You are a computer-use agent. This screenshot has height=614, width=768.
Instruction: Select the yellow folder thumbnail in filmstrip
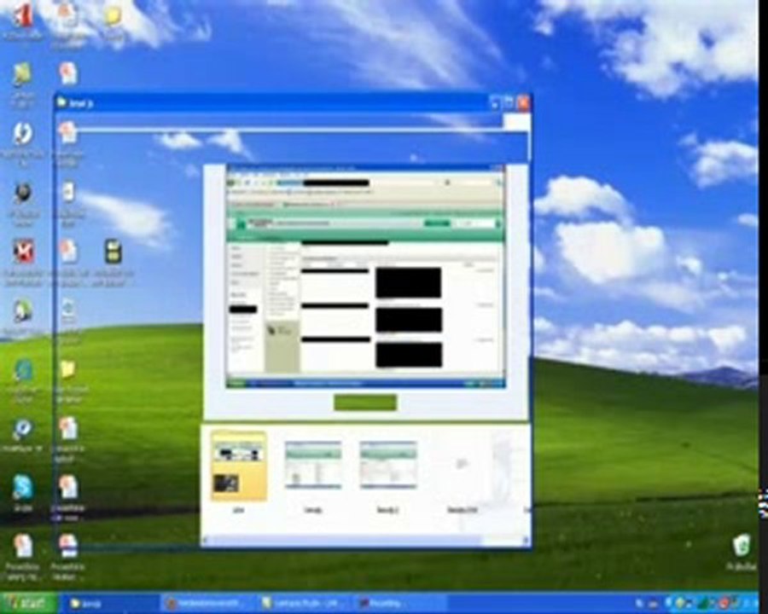(239, 466)
